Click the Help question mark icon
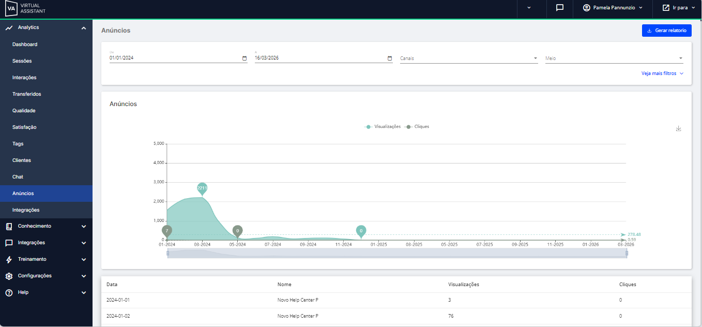702x327 pixels. click(9, 292)
